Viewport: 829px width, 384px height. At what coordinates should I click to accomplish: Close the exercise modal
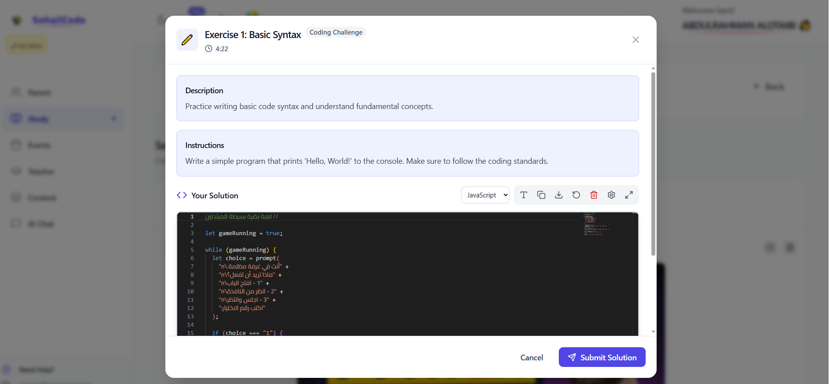(635, 40)
